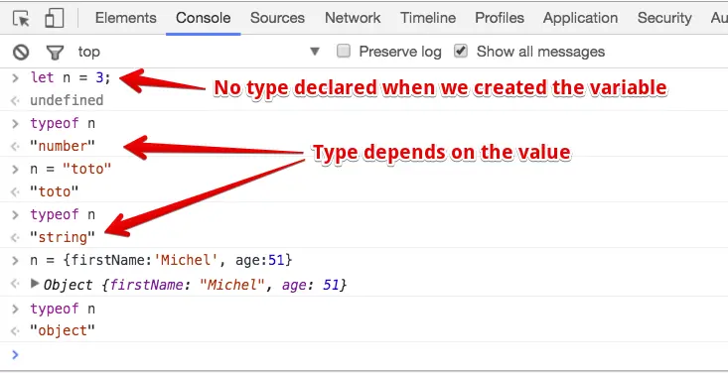Open the Profiles tab
728x373 pixels.
click(500, 18)
